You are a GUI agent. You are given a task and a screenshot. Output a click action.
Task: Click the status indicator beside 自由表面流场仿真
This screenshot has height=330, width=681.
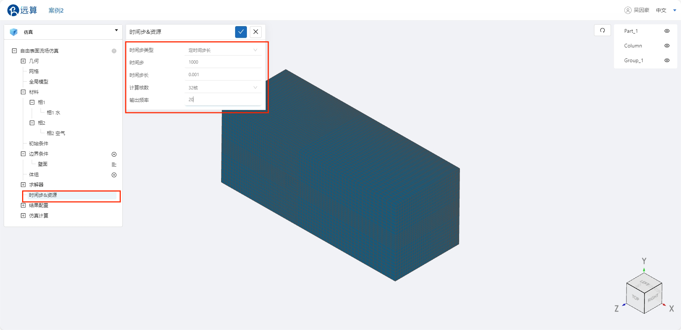coord(114,51)
